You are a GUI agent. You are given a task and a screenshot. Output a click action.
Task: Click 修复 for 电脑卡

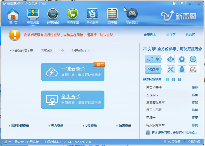click(195, 118)
